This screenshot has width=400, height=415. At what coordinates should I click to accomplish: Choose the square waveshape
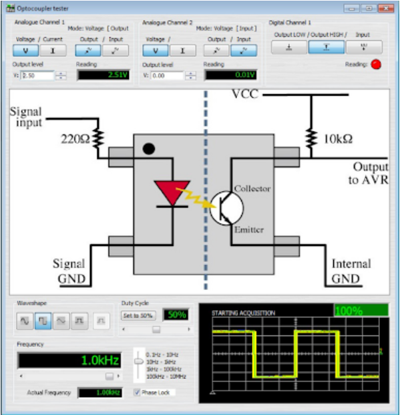tap(43, 321)
